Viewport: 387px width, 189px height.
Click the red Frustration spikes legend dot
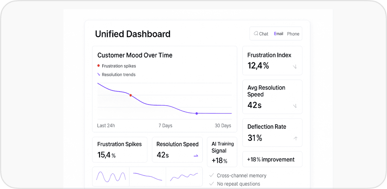98,66
